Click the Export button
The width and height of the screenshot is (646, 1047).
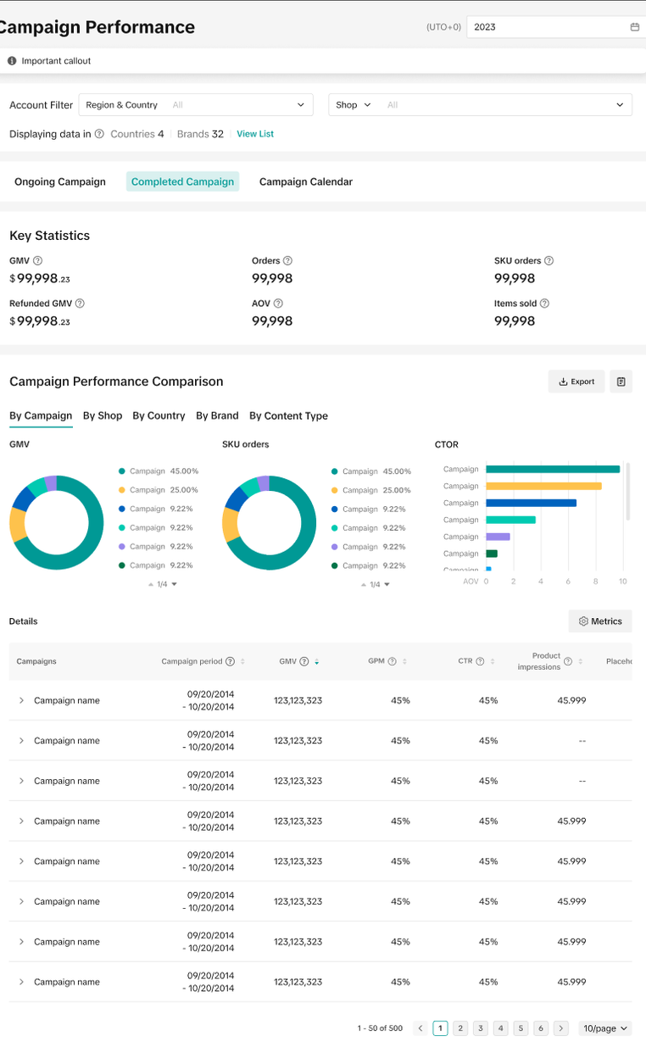(x=576, y=381)
